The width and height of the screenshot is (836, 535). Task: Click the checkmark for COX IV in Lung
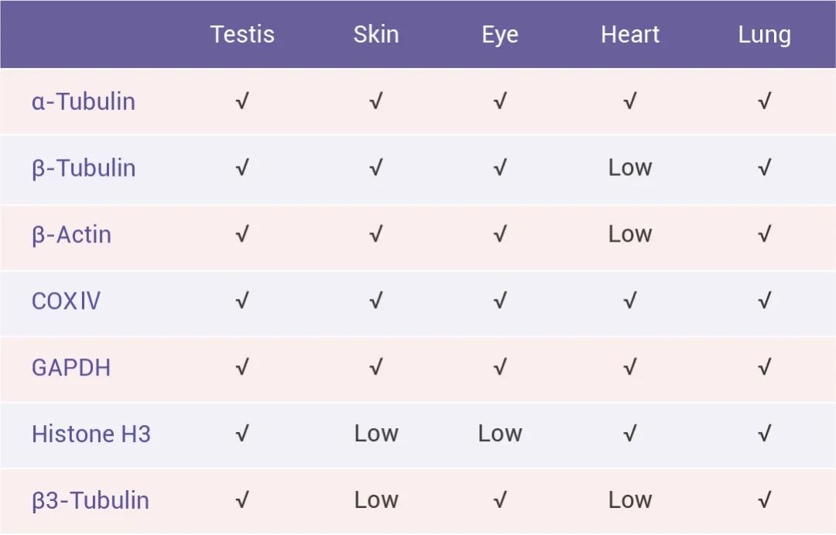(764, 301)
